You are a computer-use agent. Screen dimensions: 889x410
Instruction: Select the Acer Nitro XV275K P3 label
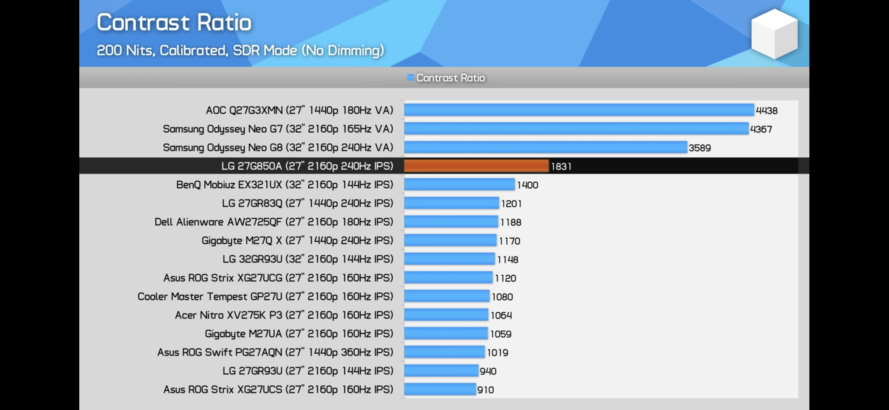[284, 315]
